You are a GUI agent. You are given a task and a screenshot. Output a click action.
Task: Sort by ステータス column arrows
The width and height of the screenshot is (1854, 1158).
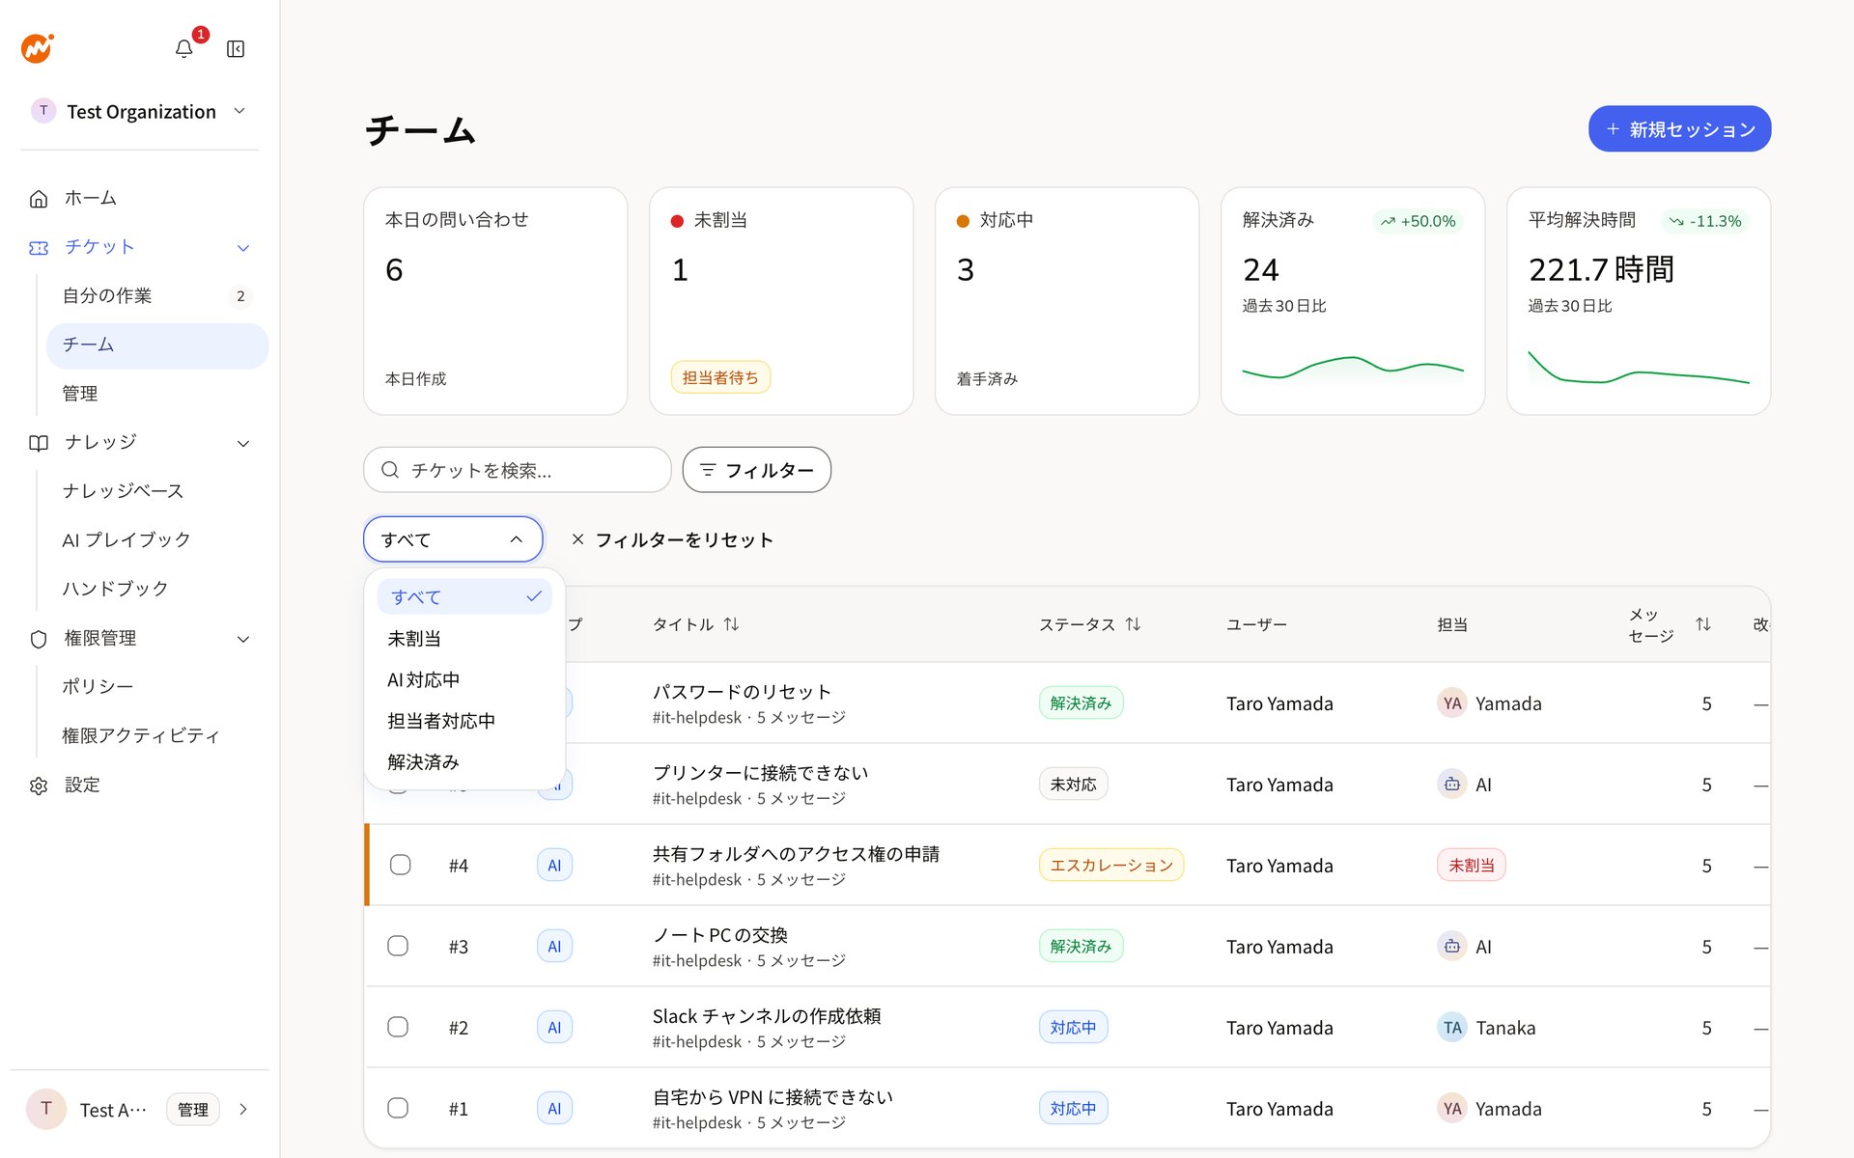click(1133, 624)
